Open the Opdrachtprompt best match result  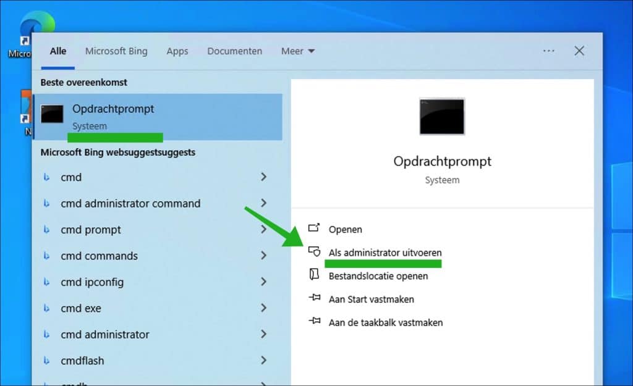(158, 117)
